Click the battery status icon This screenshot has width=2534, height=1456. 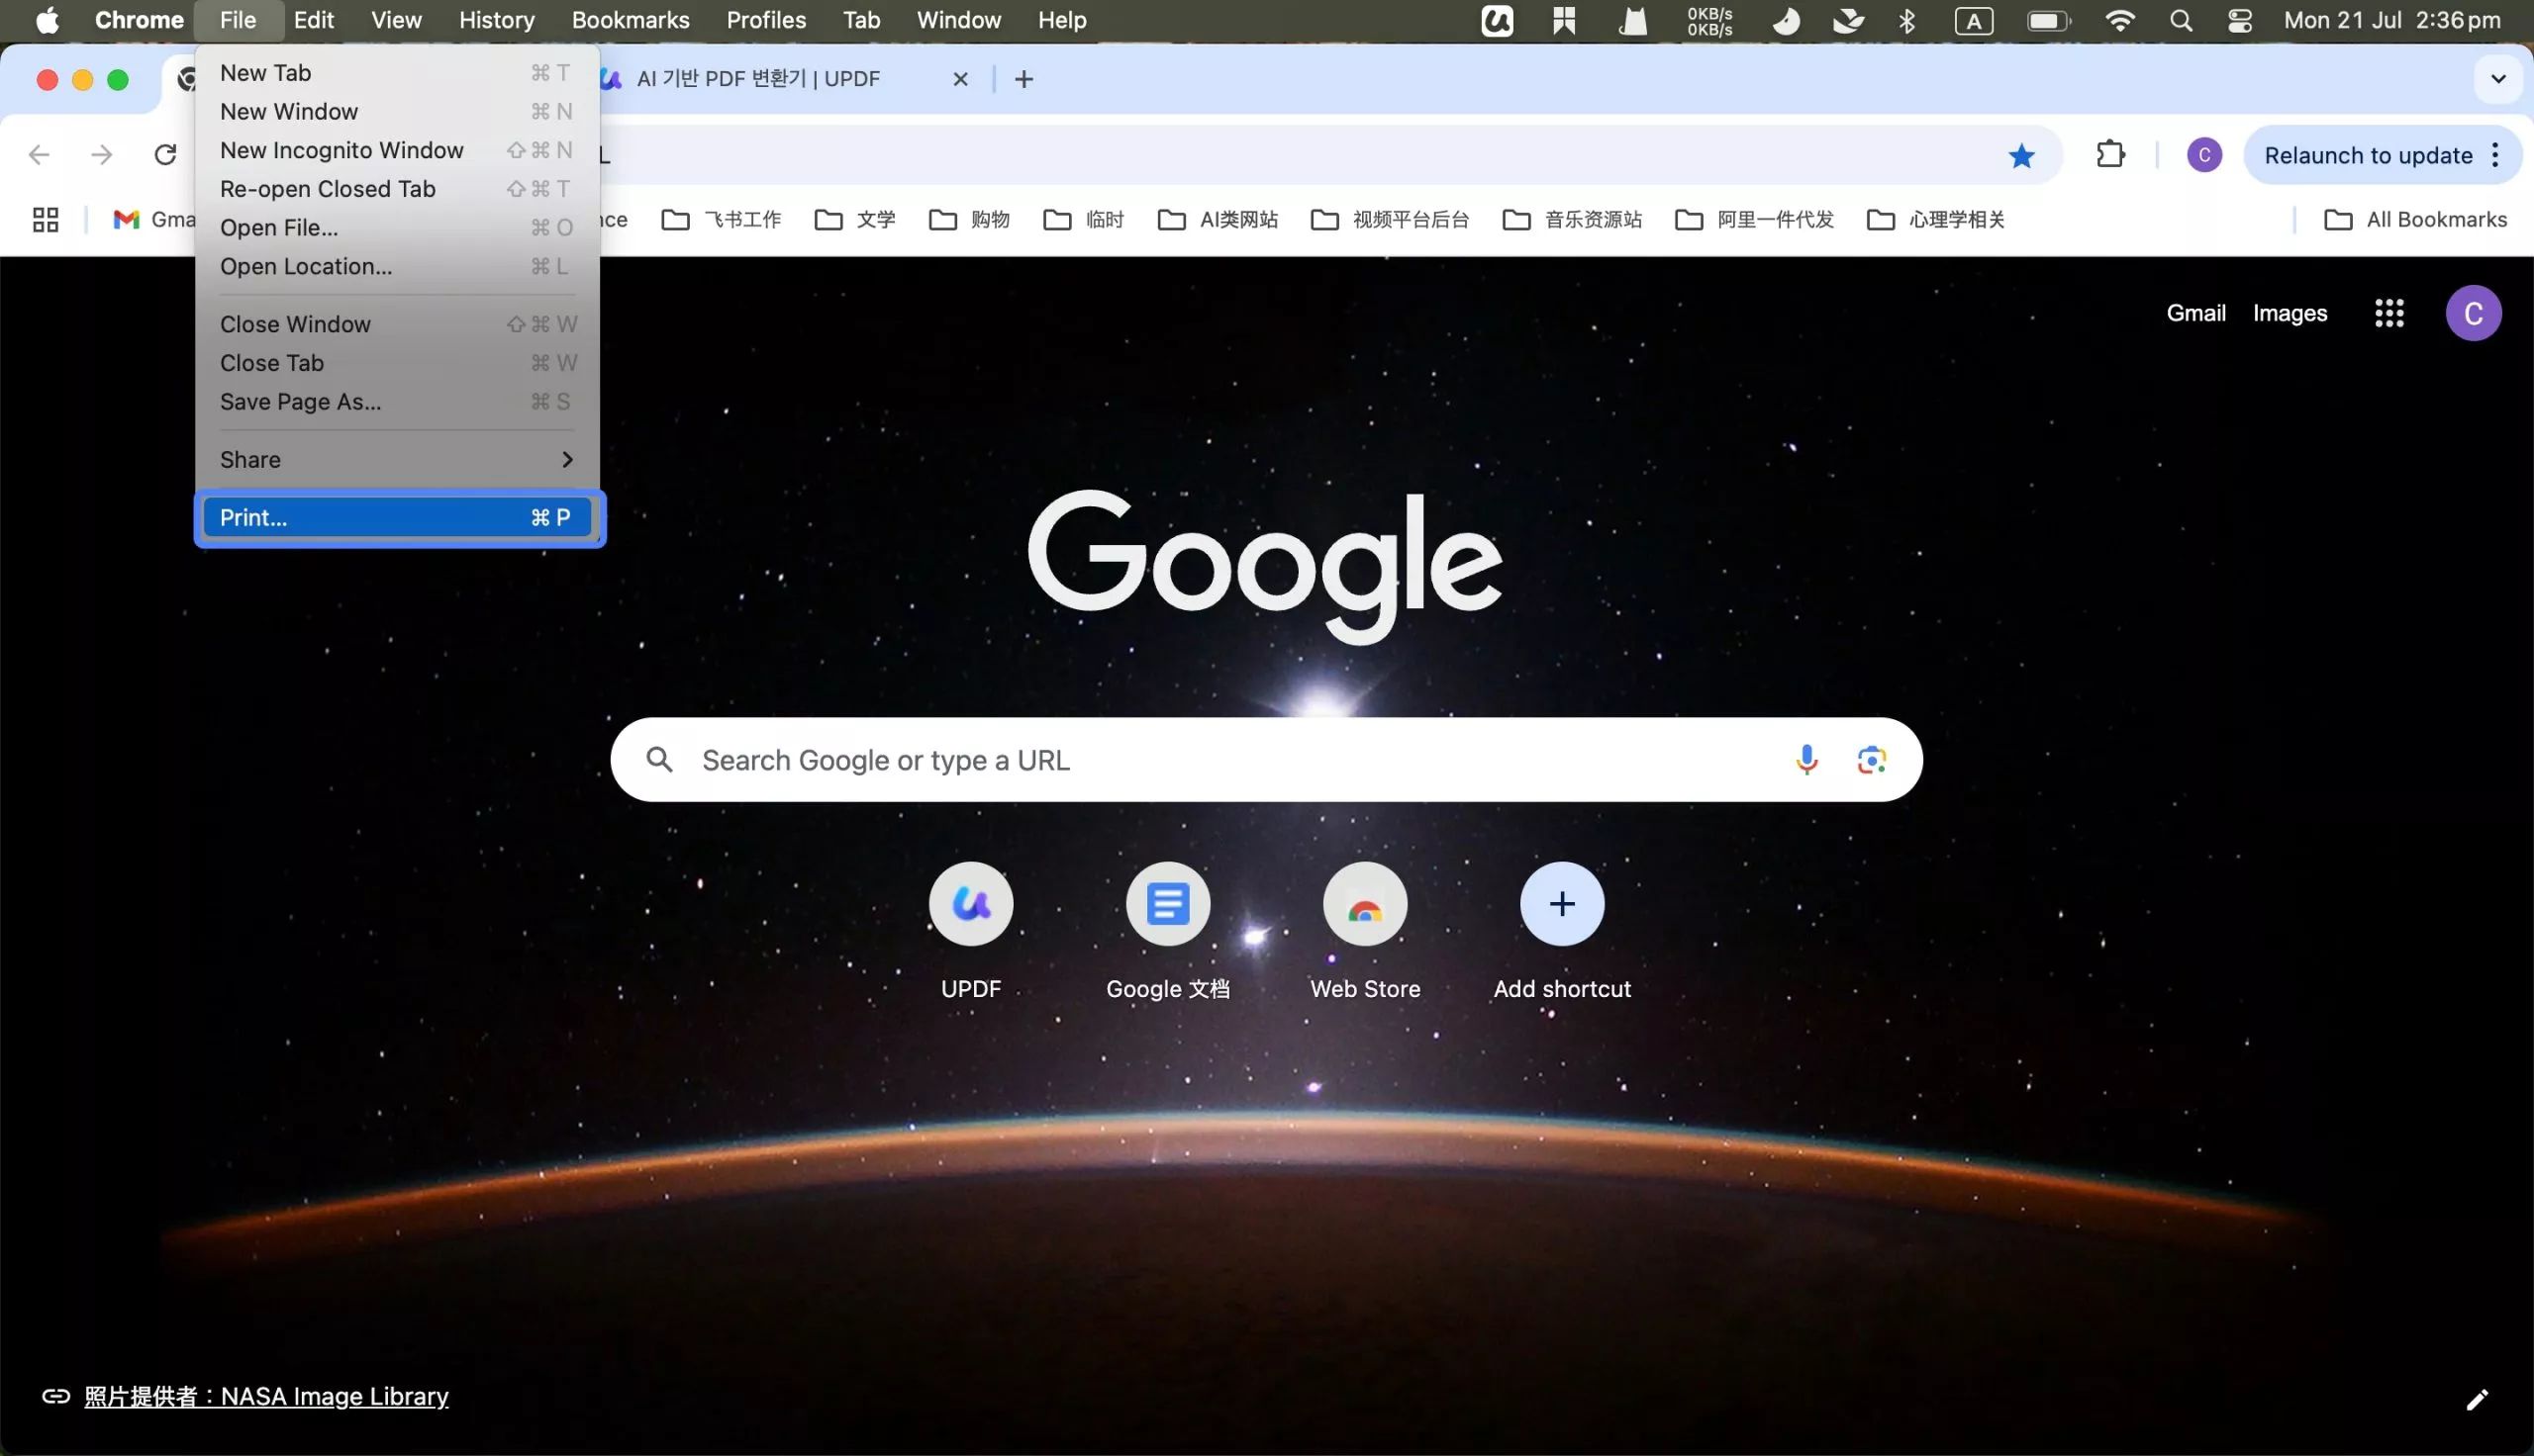point(2048,20)
